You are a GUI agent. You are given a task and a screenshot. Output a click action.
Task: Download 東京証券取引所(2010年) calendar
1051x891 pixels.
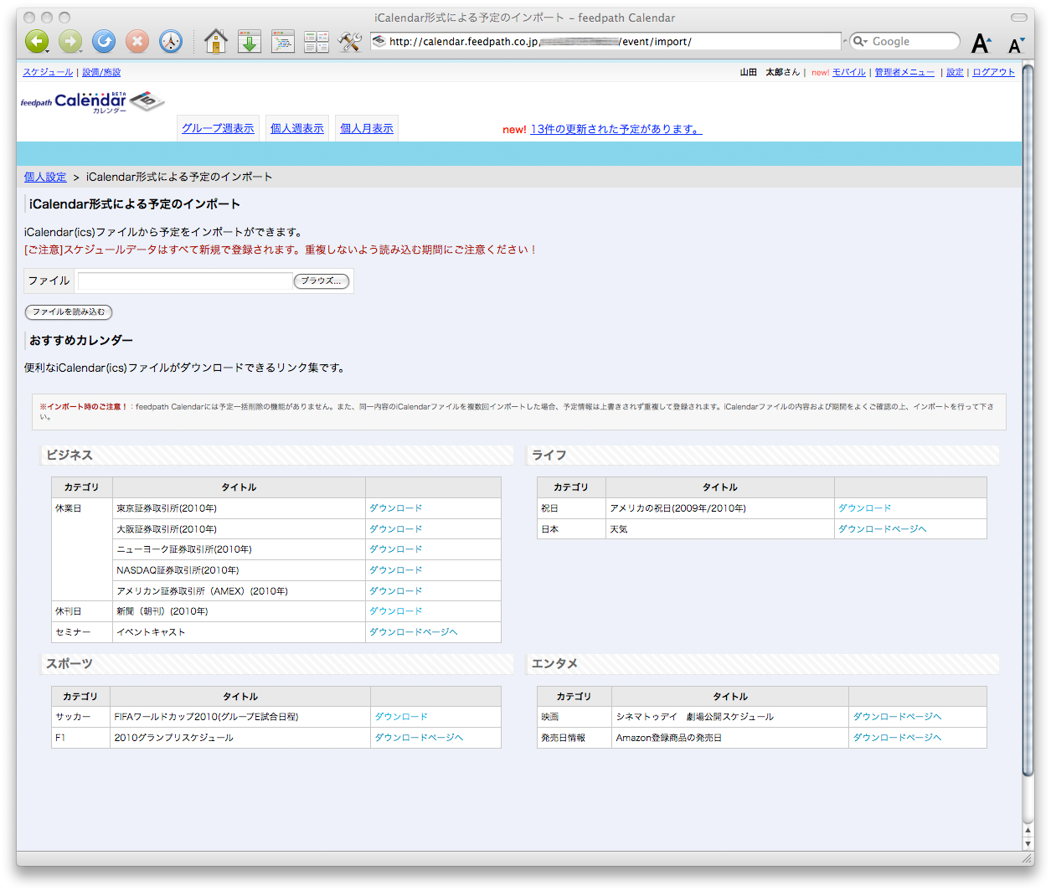tap(395, 508)
